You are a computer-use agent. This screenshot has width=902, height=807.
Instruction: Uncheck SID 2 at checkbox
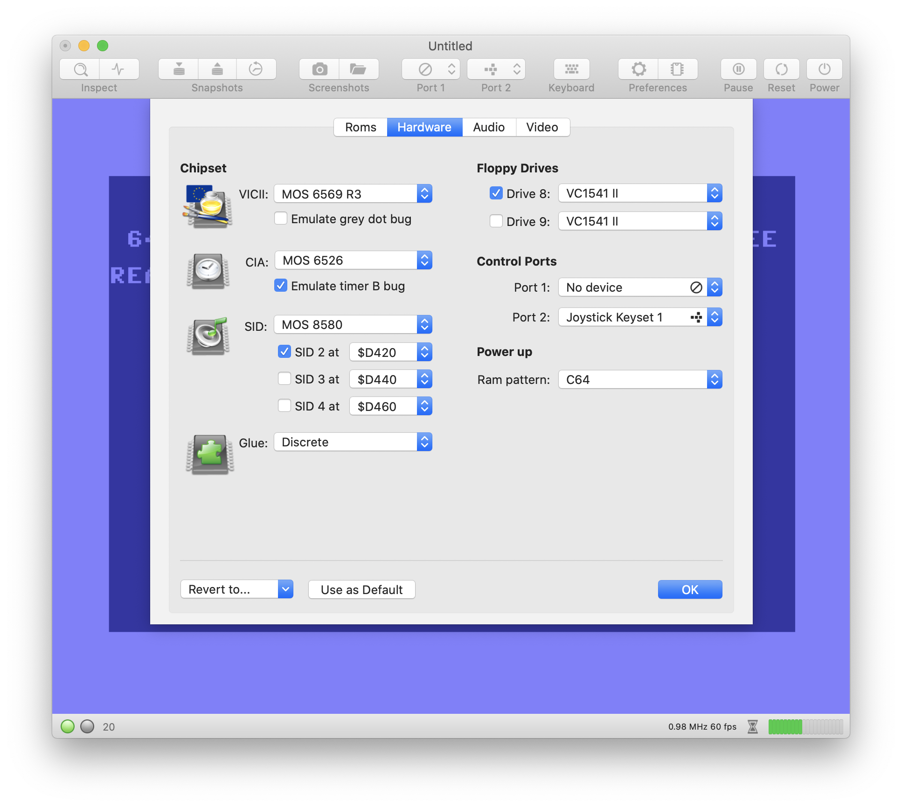(x=284, y=352)
